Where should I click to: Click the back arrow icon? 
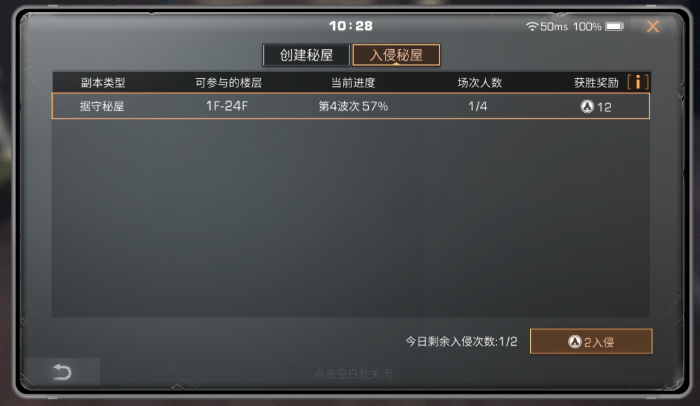point(62,372)
